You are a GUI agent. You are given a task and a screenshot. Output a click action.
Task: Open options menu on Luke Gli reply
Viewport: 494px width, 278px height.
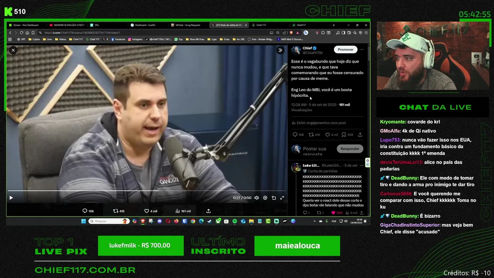[x=362, y=165]
